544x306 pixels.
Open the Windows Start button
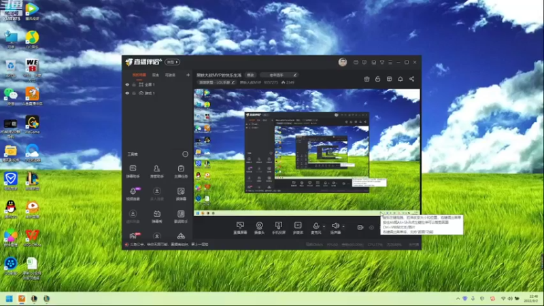[x=10, y=299]
